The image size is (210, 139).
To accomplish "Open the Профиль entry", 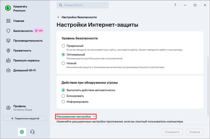I will [x=19, y=108].
